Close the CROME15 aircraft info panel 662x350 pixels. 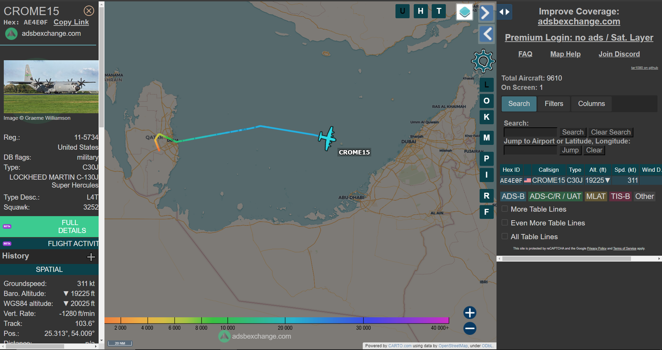89,11
